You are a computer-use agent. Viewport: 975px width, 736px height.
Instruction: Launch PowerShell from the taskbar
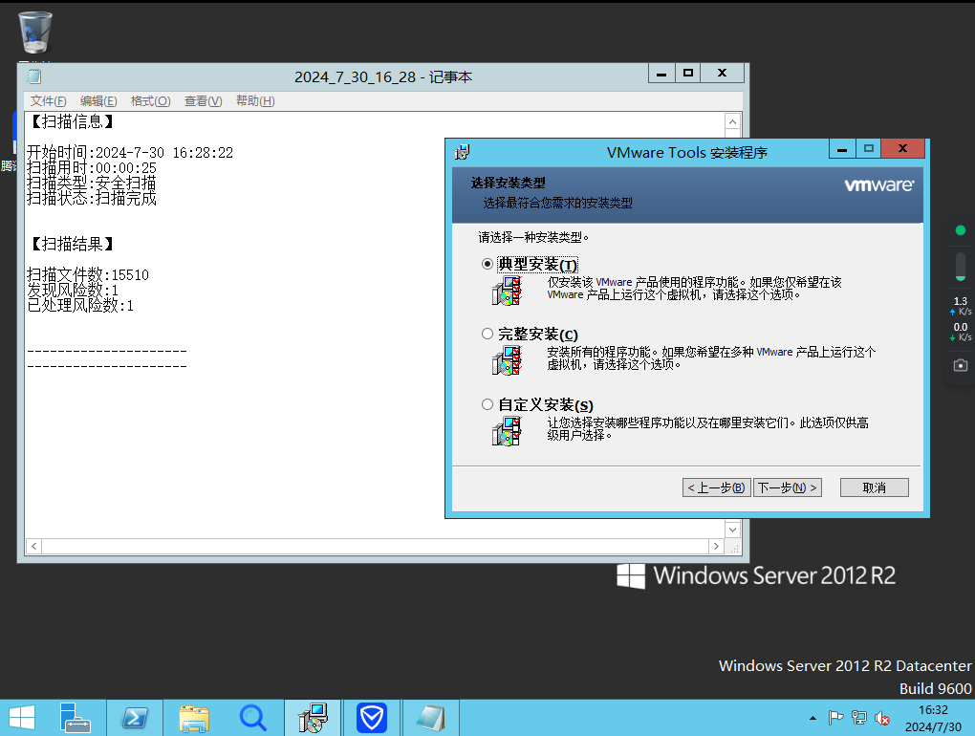(x=135, y=718)
